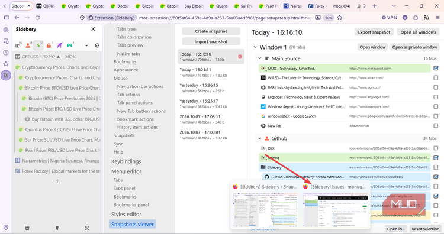Open the browser hamburger menu

[437, 18]
